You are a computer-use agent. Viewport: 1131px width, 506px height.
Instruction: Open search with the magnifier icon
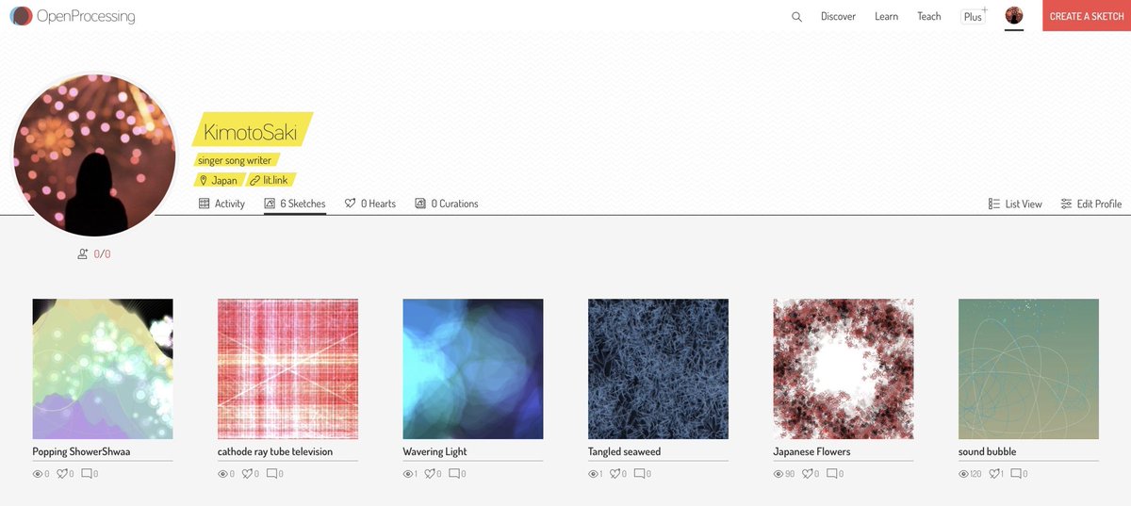click(796, 16)
